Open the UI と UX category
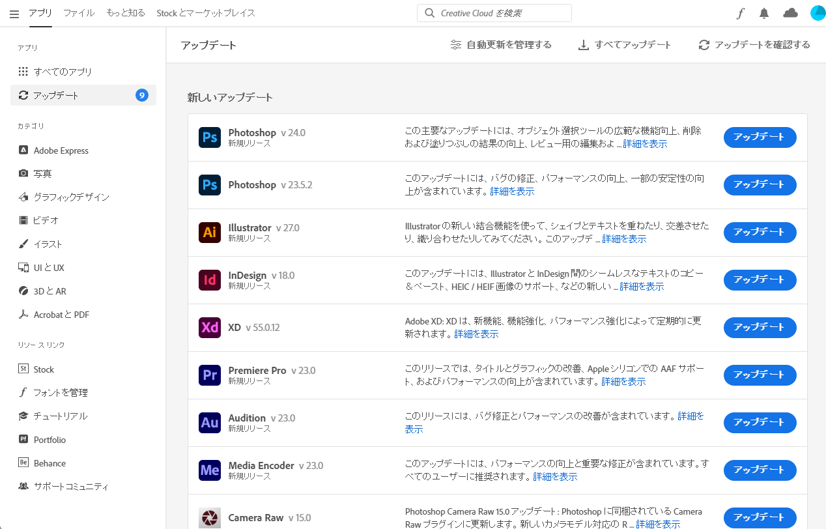 click(83, 268)
